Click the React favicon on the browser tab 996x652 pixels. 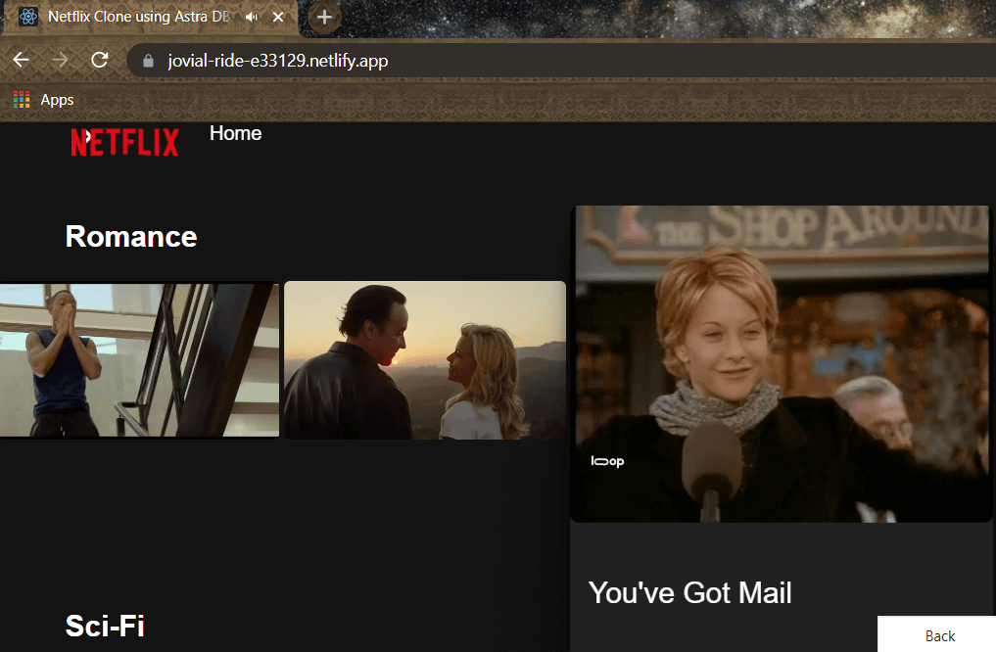point(27,17)
